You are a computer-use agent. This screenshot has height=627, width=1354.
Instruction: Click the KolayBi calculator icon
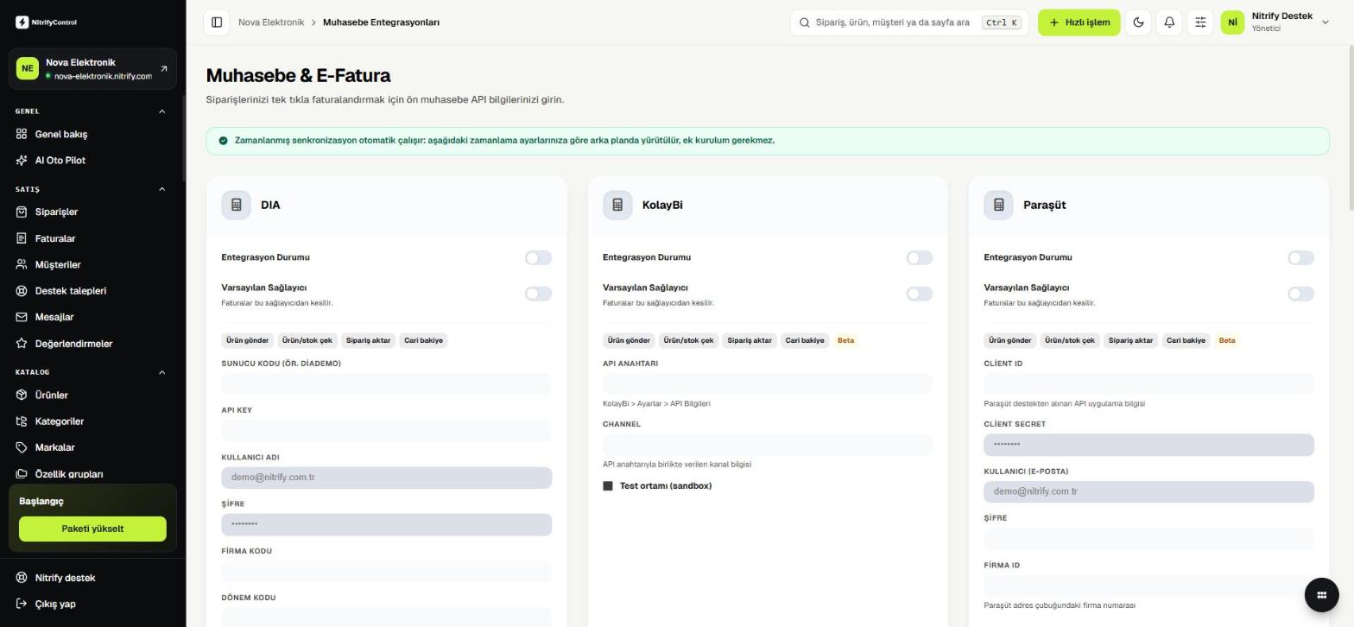(x=617, y=205)
